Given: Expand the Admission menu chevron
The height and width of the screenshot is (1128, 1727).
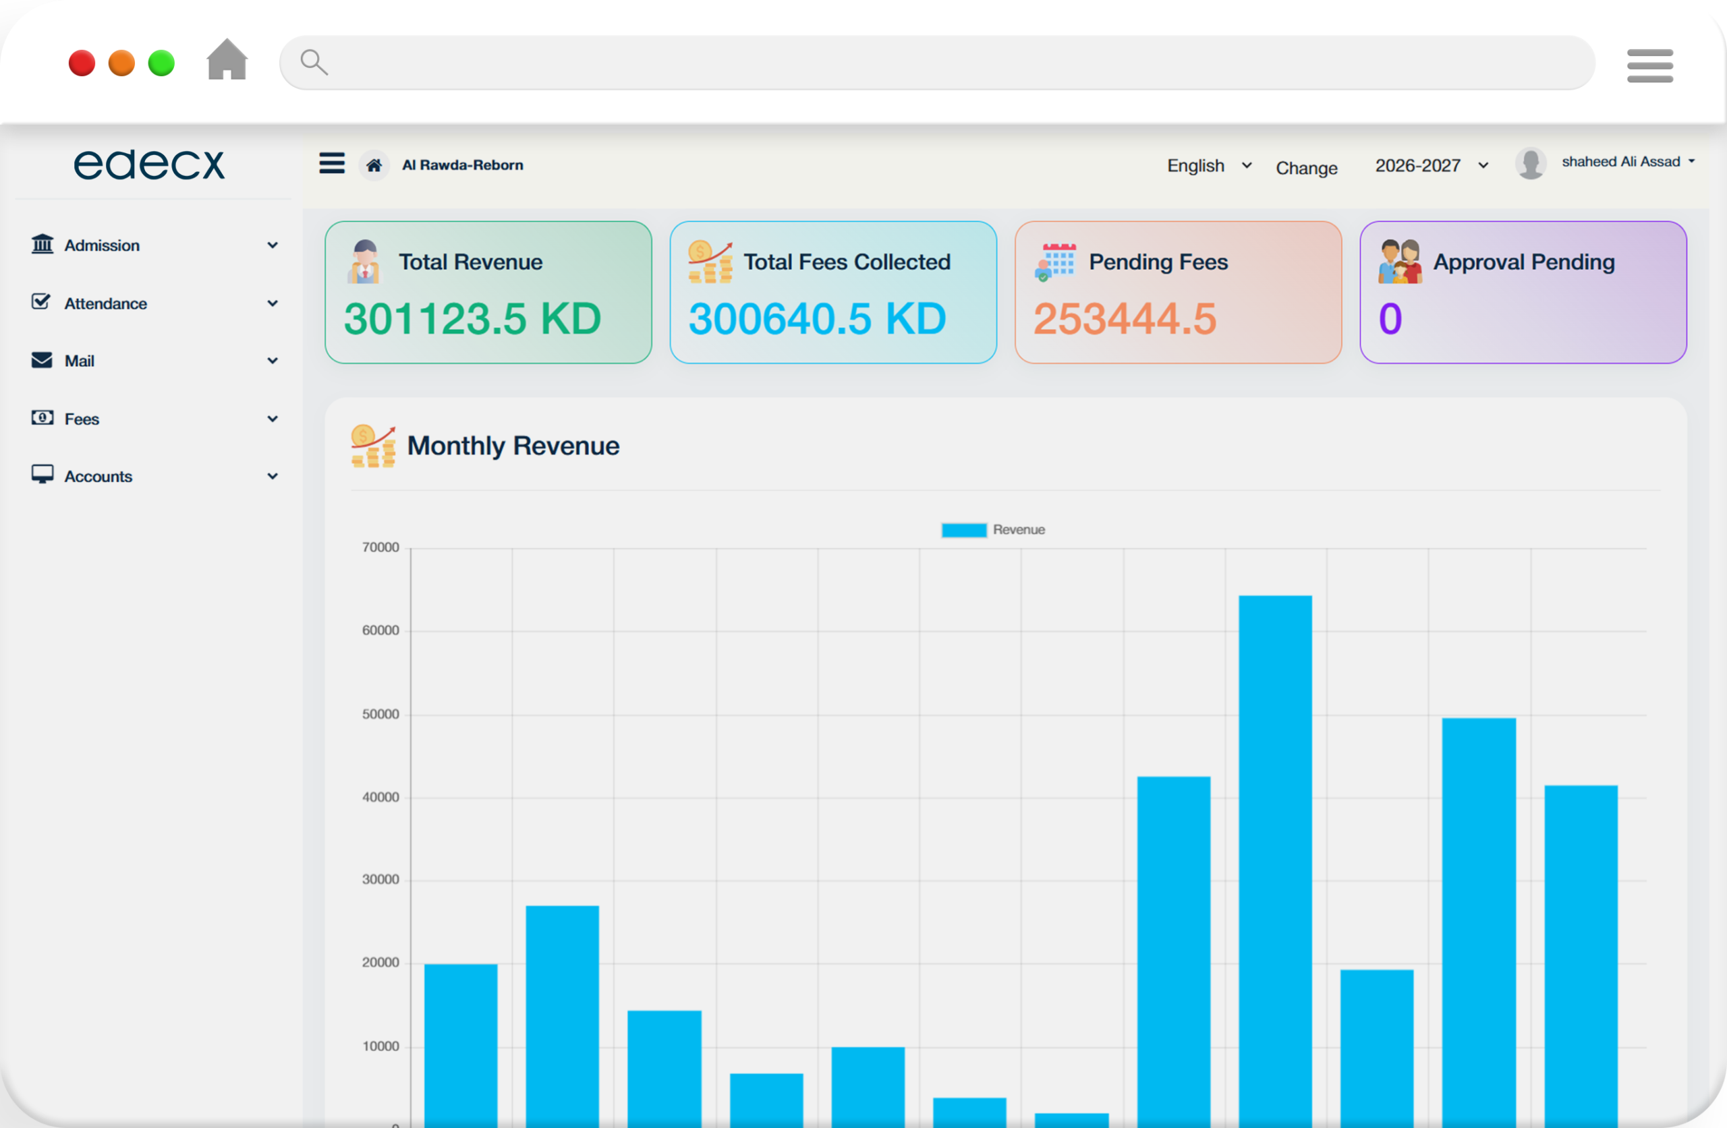Looking at the screenshot, I should [x=273, y=245].
